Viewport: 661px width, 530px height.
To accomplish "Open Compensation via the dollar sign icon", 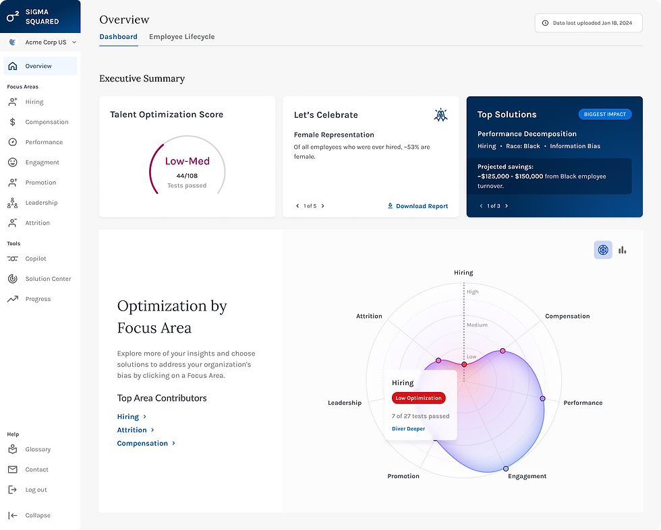I will pos(15,121).
